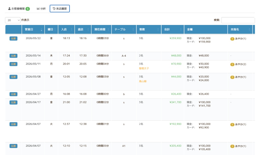Click the date 2026/04/17

point(33,102)
